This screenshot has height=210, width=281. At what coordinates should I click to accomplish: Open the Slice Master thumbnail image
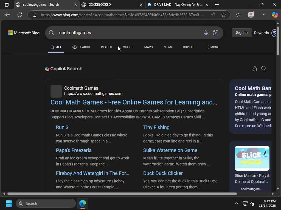point(252,158)
